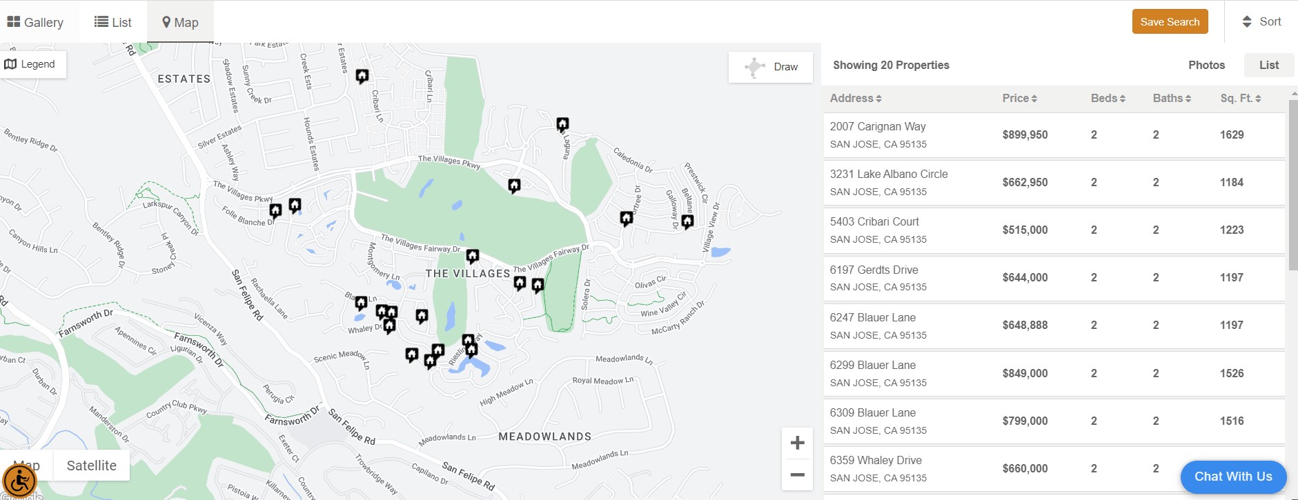
Task: Click the house marker near Village View Dr
Action: pos(687,221)
